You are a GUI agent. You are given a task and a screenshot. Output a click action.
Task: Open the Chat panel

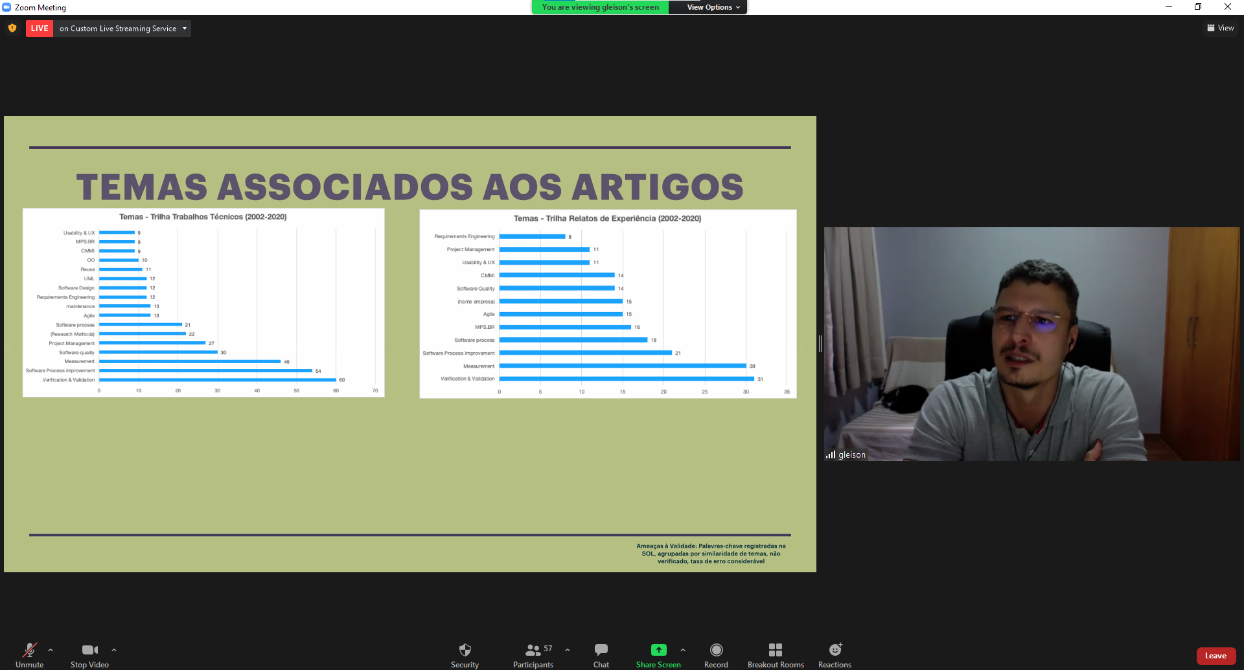(x=601, y=654)
